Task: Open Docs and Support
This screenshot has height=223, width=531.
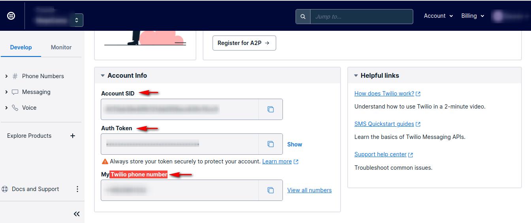Action: tap(36, 189)
